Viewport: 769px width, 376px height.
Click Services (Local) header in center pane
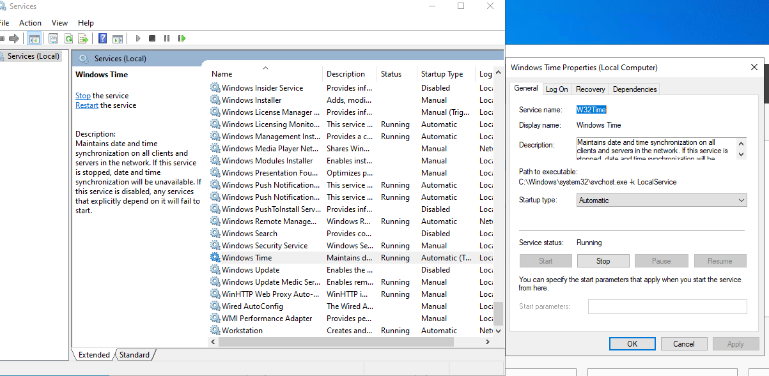click(120, 59)
